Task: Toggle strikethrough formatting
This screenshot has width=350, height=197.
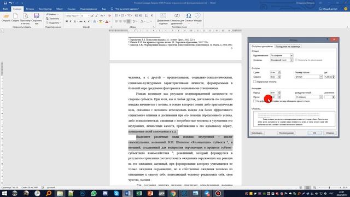Action: click(x=81, y=21)
